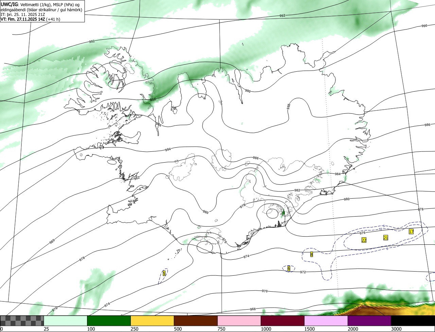Select the yellow 250–500 legend swatch

tap(152, 321)
